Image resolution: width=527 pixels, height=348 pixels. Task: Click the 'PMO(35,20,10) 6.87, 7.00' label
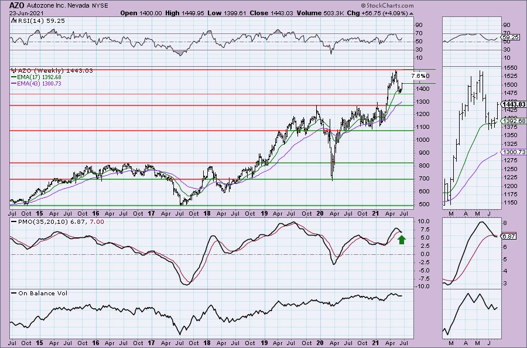click(61, 222)
